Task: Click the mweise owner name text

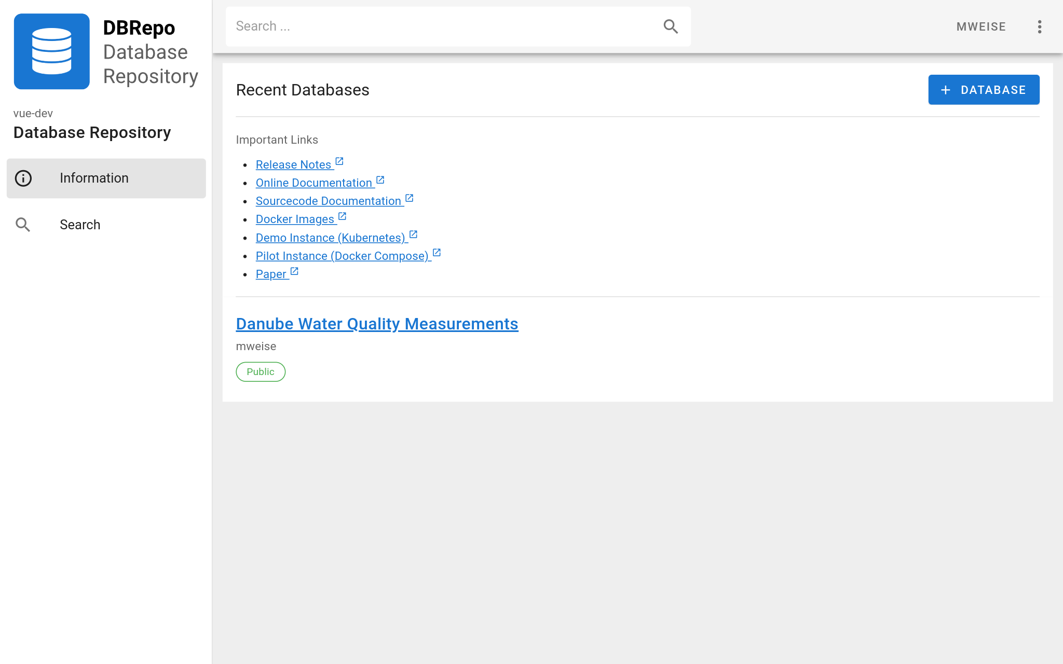Action: [x=256, y=347]
